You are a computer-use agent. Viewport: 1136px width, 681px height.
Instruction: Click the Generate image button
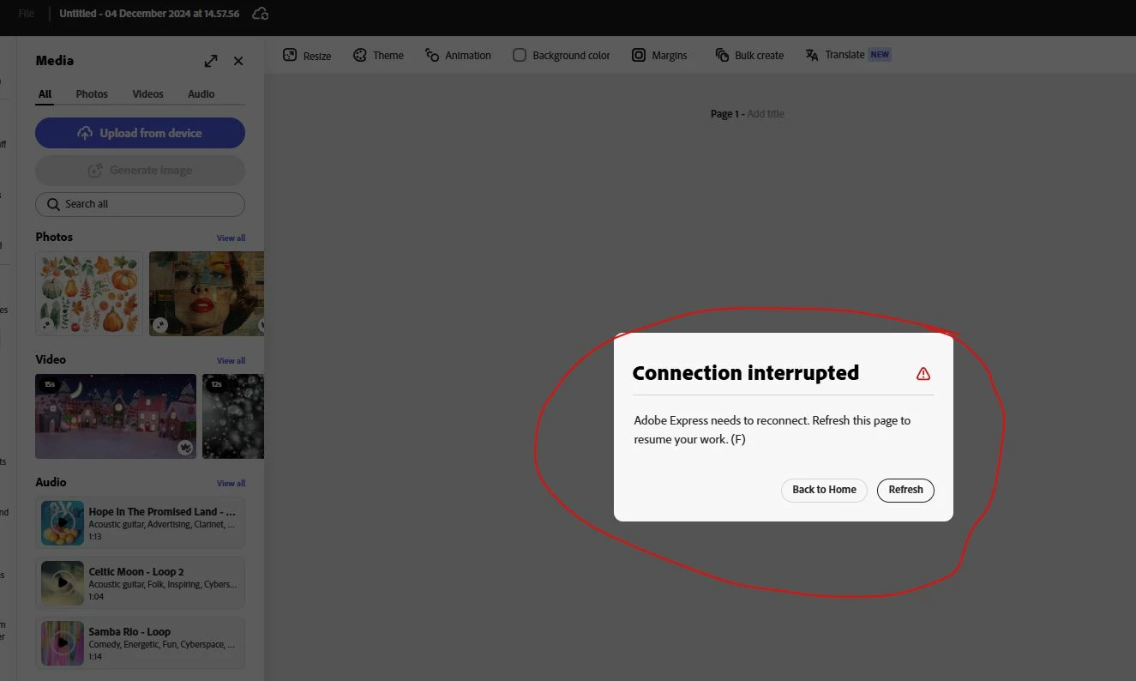140,170
